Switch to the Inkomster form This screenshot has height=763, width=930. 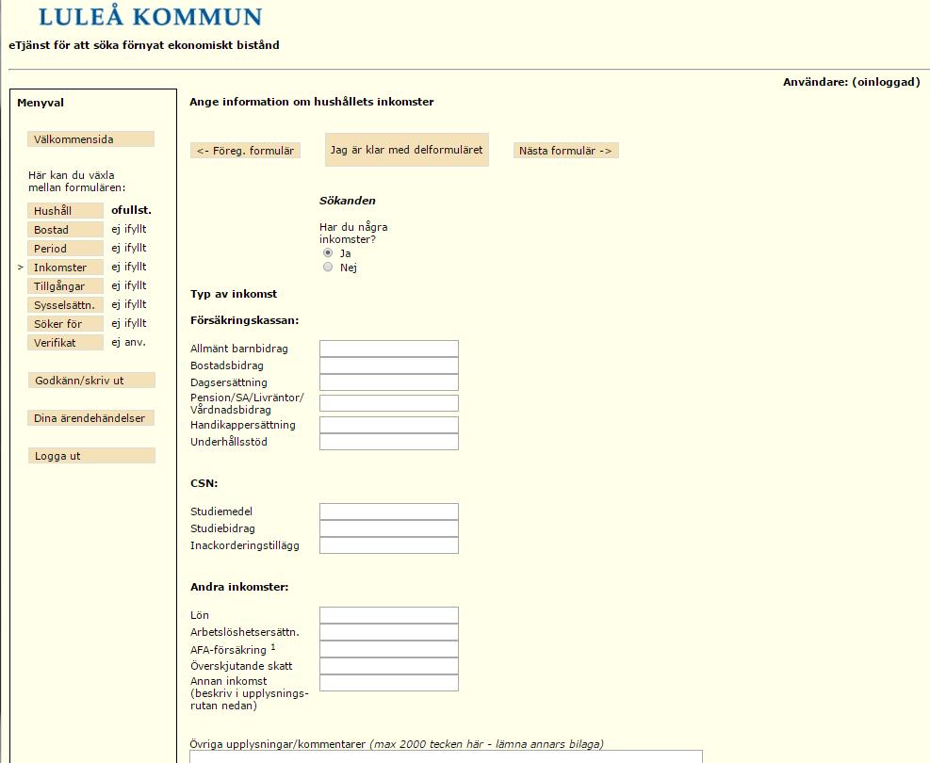[x=65, y=268]
